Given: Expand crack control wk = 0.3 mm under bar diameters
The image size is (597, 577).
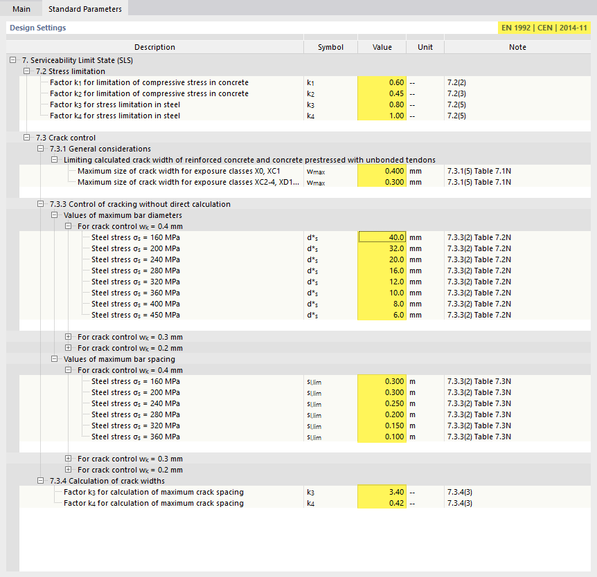Looking at the screenshot, I should click(x=68, y=338).
